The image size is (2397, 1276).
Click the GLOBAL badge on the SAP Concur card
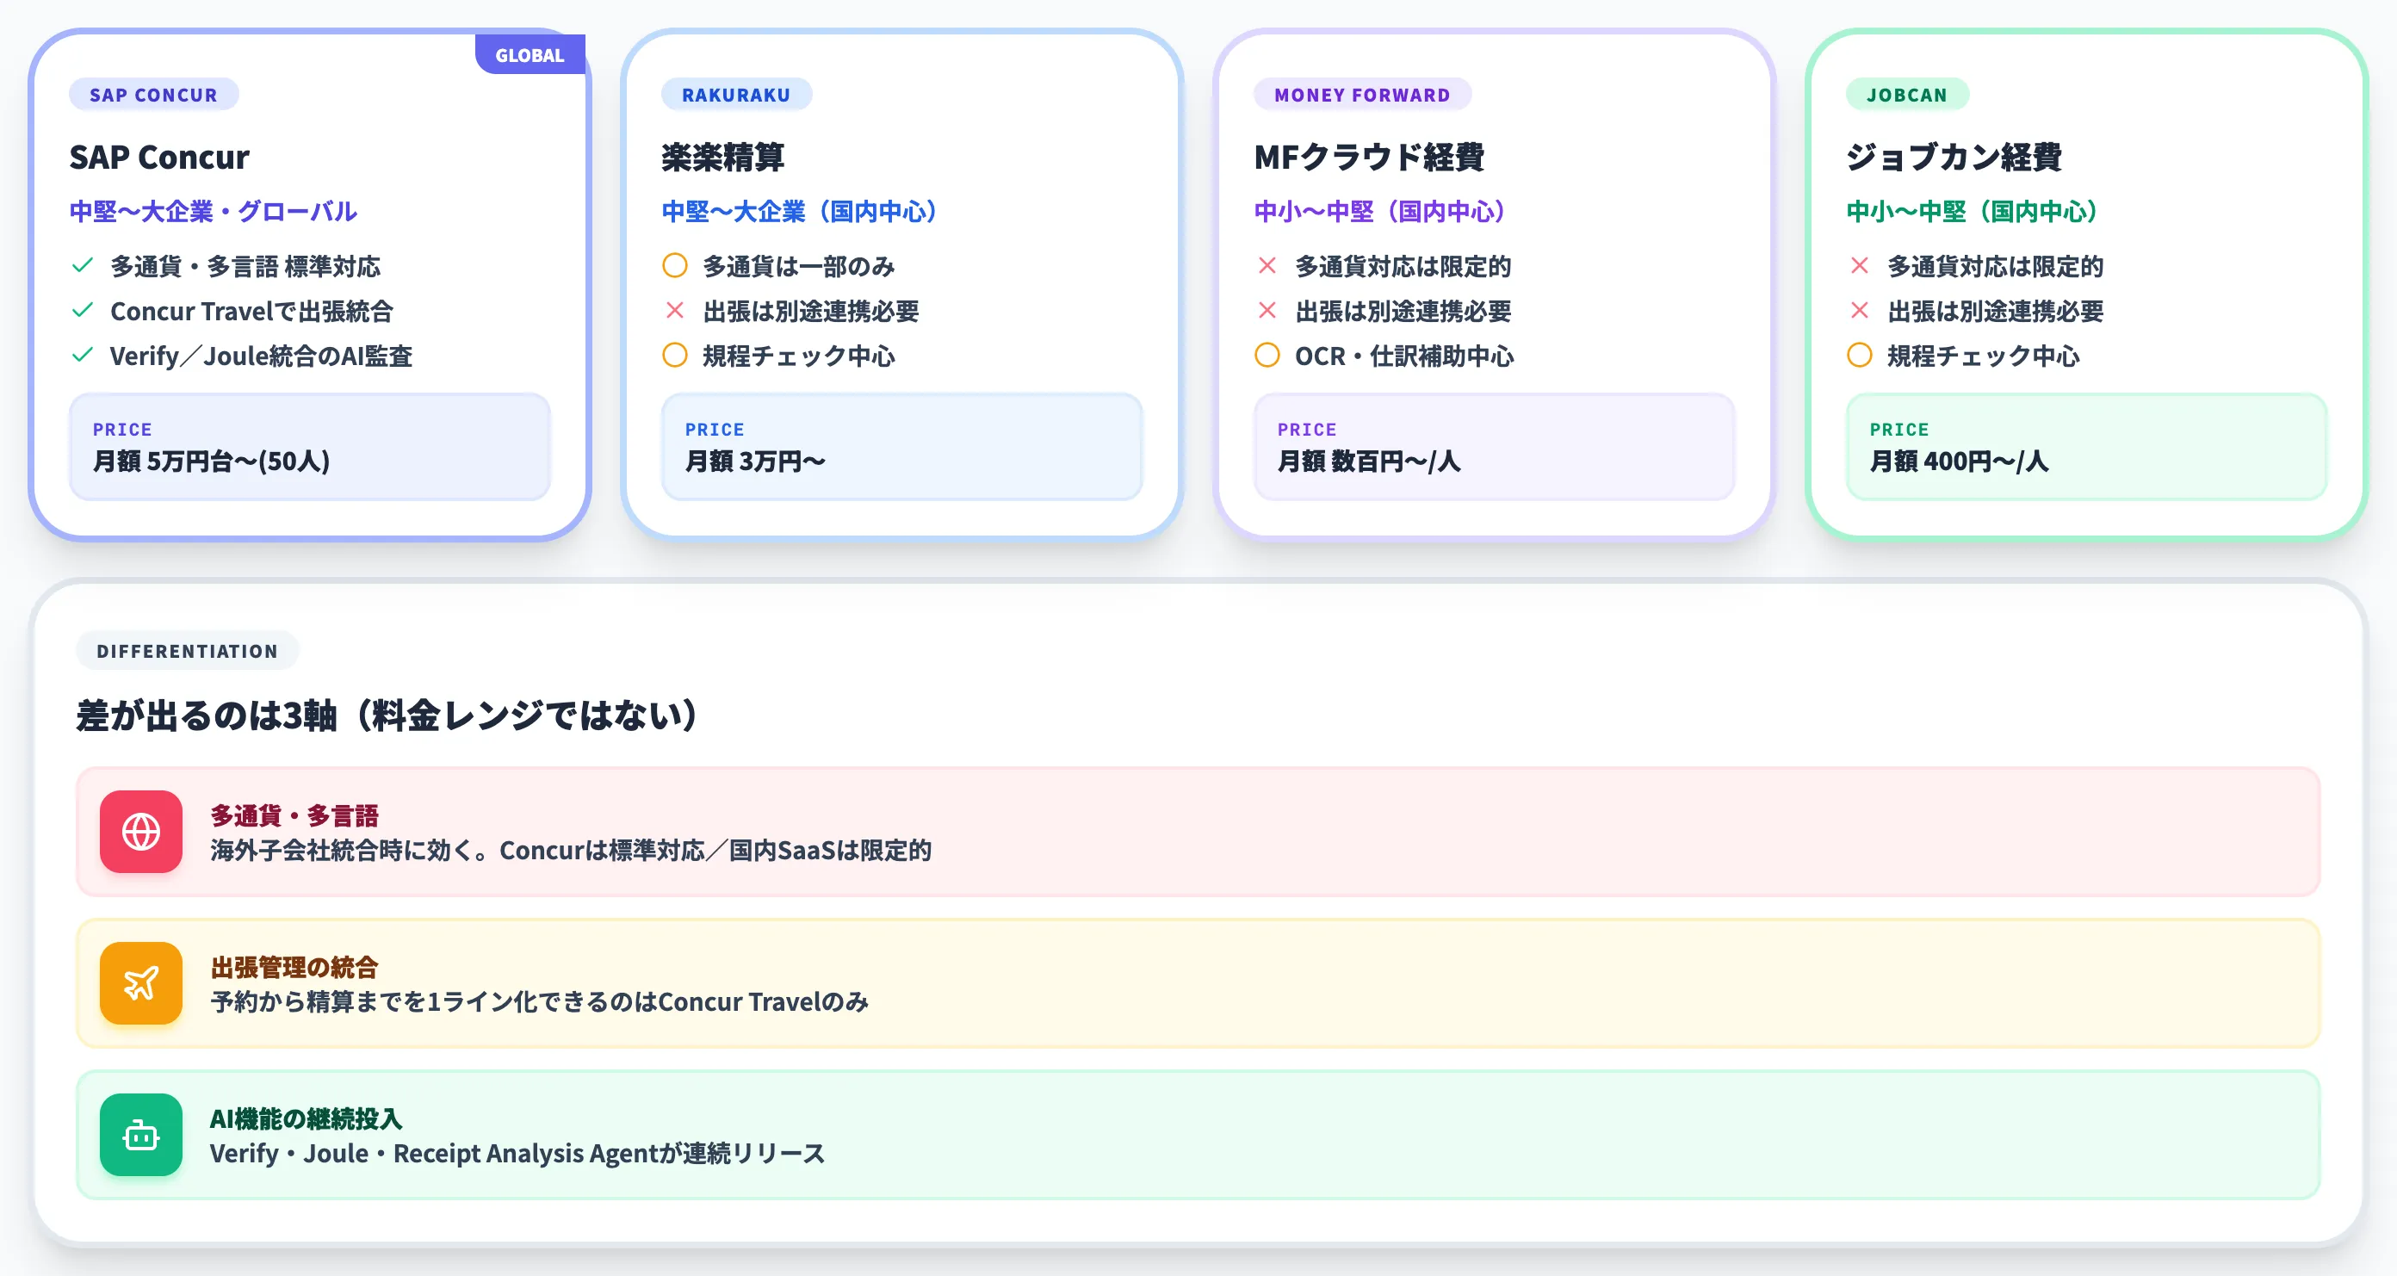tap(530, 55)
